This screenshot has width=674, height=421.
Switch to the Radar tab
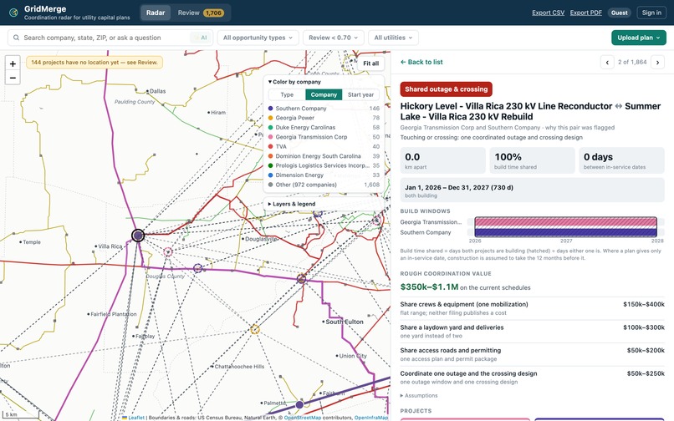(156, 13)
